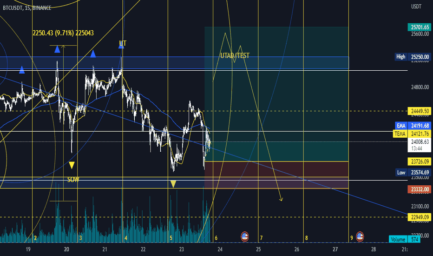This screenshot has width=433, height=256.
Task: Select blue up-arrow marker beside the UT label
Action: point(121,46)
